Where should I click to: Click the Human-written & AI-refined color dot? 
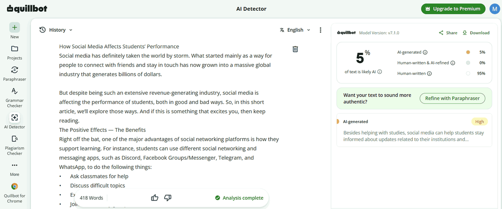468,63
